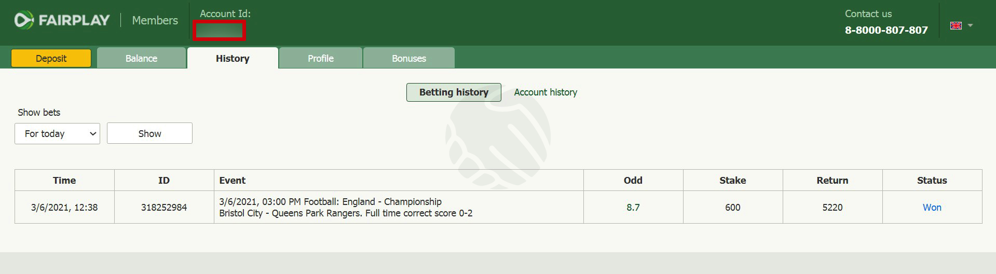This screenshot has height=274, width=996.
Task: Expand the language dropdown arrow
Action: 970,25
